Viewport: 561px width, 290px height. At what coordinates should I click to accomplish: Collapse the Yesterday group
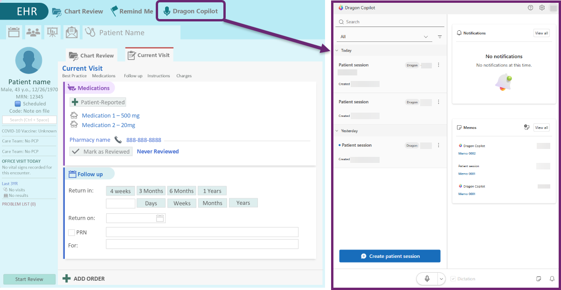pyautogui.click(x=337, y=131)
